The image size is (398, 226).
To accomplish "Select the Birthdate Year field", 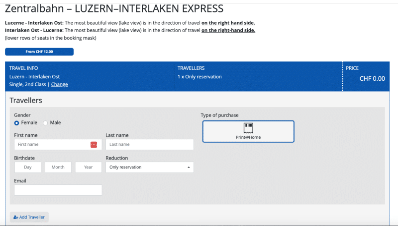I will click(x=89, y=168).
